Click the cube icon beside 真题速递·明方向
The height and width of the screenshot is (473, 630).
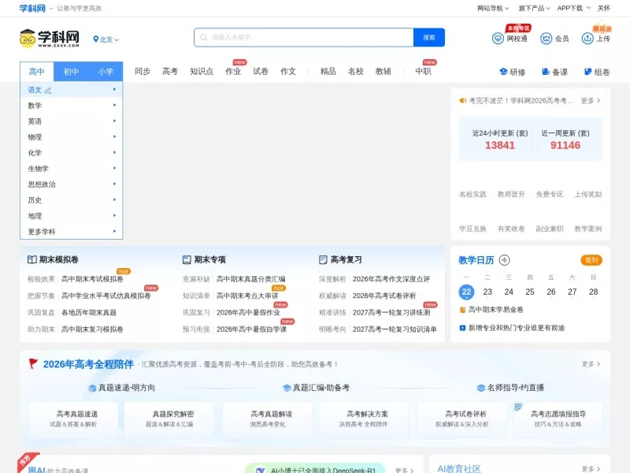point(92,388)
